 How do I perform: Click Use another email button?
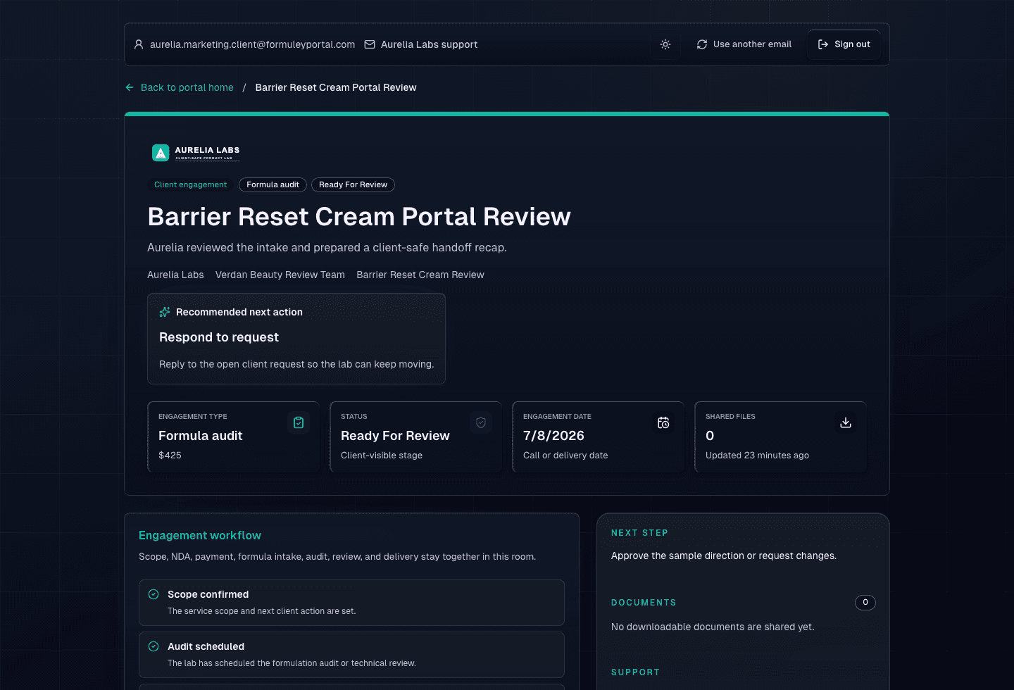pos(744,44)
